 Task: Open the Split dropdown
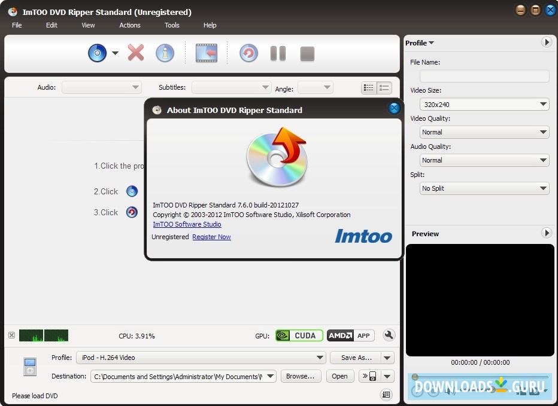click(x=484, y=188)
